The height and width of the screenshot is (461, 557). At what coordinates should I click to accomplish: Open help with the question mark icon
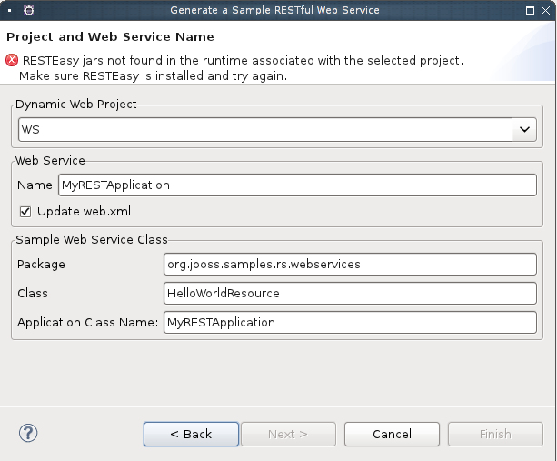27,433
